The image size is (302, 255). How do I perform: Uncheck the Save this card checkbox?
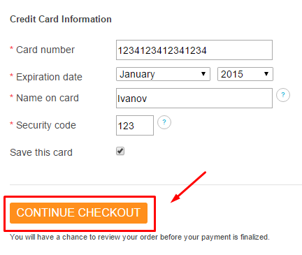click(120, 151)
